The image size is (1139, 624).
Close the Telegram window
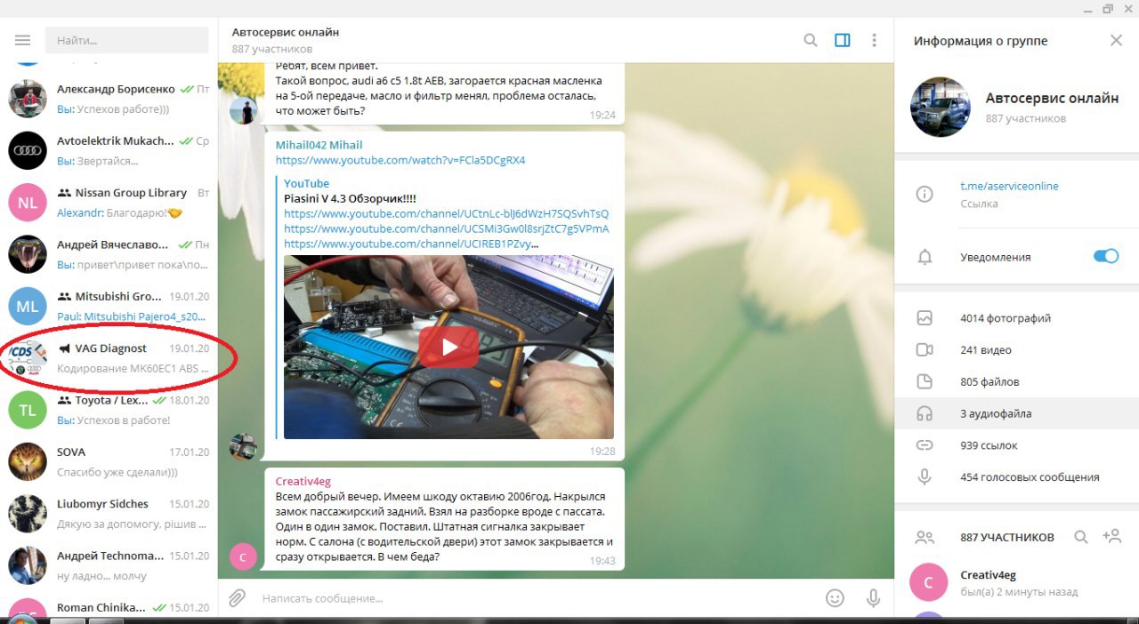pos(1129,9)
